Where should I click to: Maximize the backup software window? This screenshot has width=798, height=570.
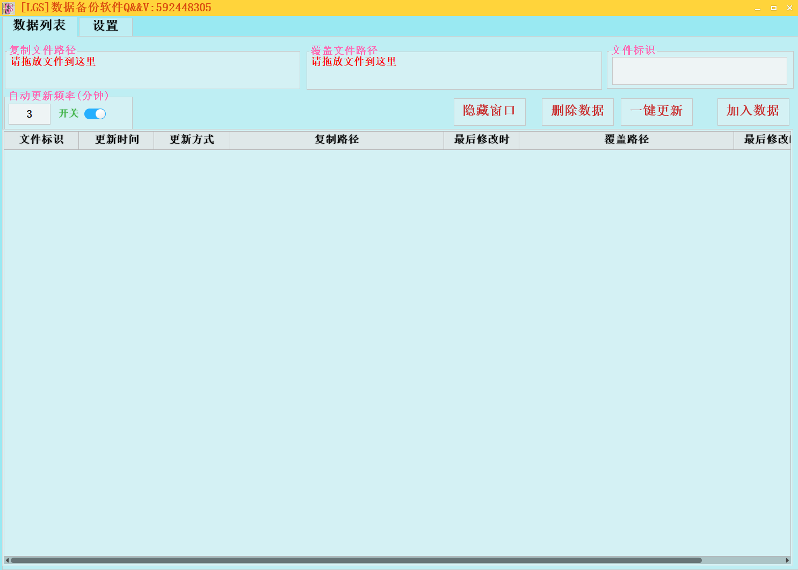[x=774, y=8]
